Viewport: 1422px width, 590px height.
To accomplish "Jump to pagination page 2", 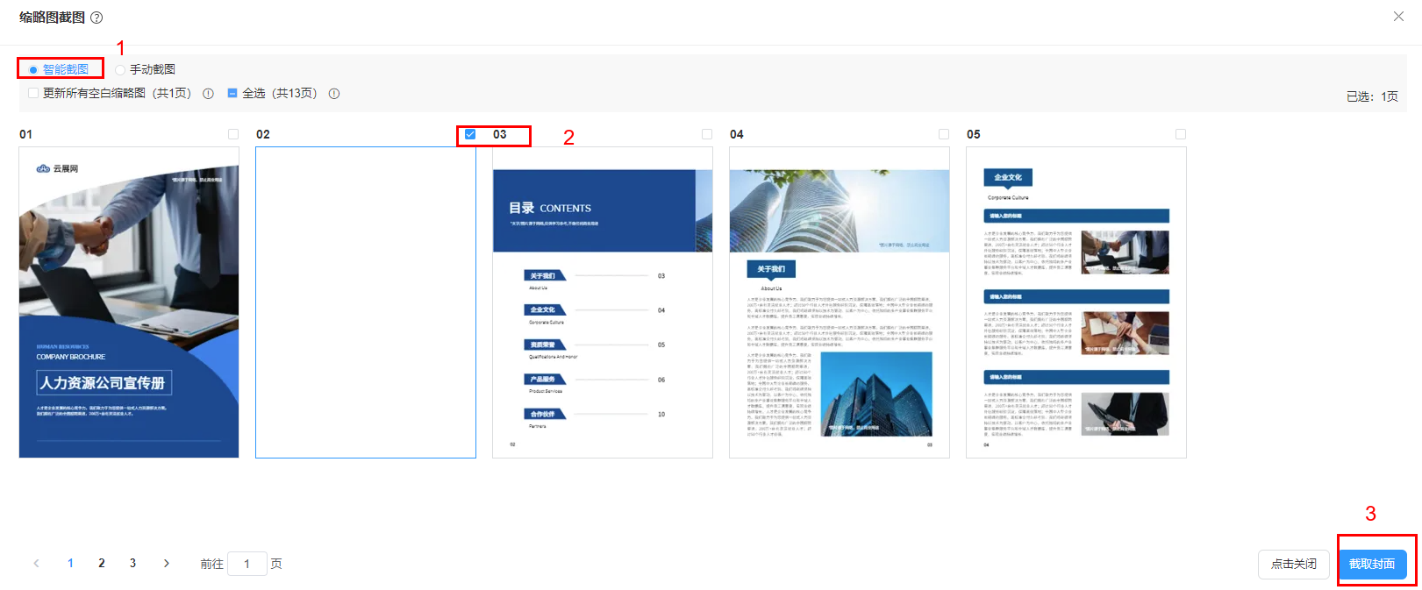I will pos(102,564).
